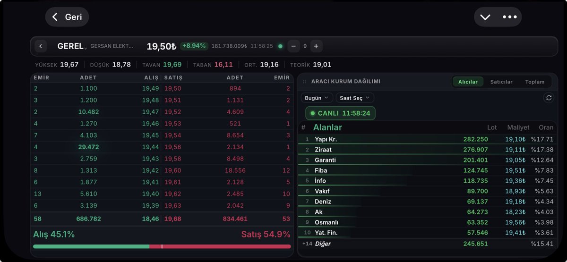Click the TABAN value 16,11
This screenshot has height=262, width=567.
pos(223,65)
